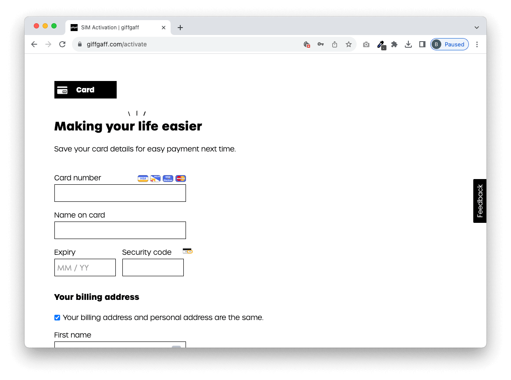Select the SIM Activation giffgaff tab

coord(117,28)
